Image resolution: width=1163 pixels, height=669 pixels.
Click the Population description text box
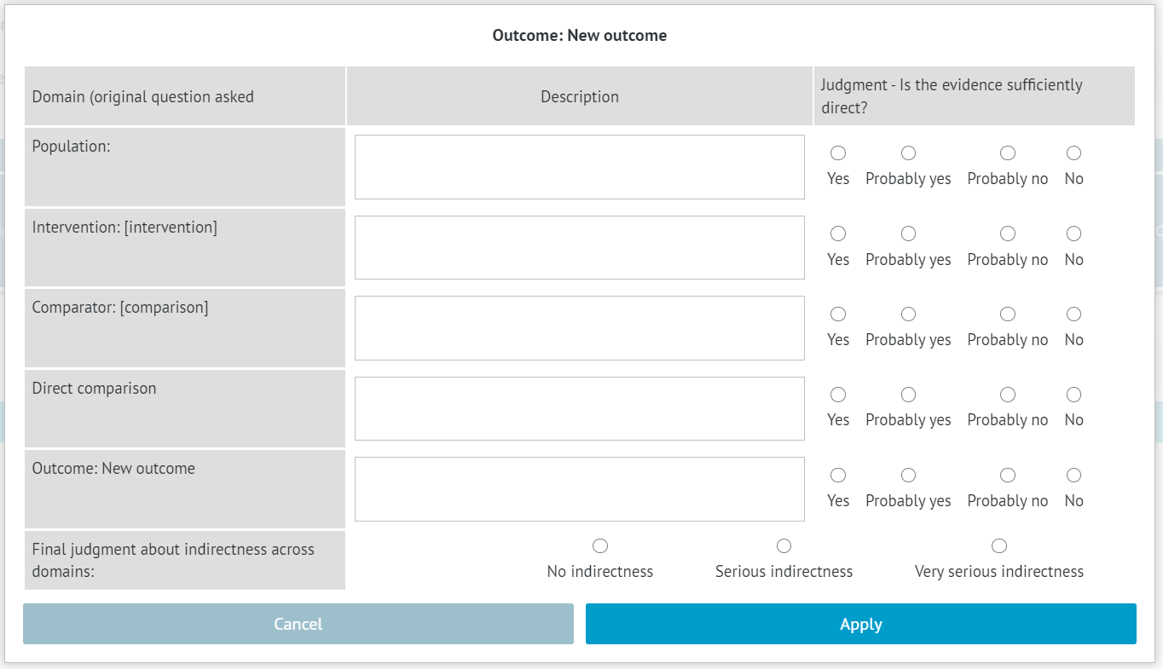pos(579,167)
